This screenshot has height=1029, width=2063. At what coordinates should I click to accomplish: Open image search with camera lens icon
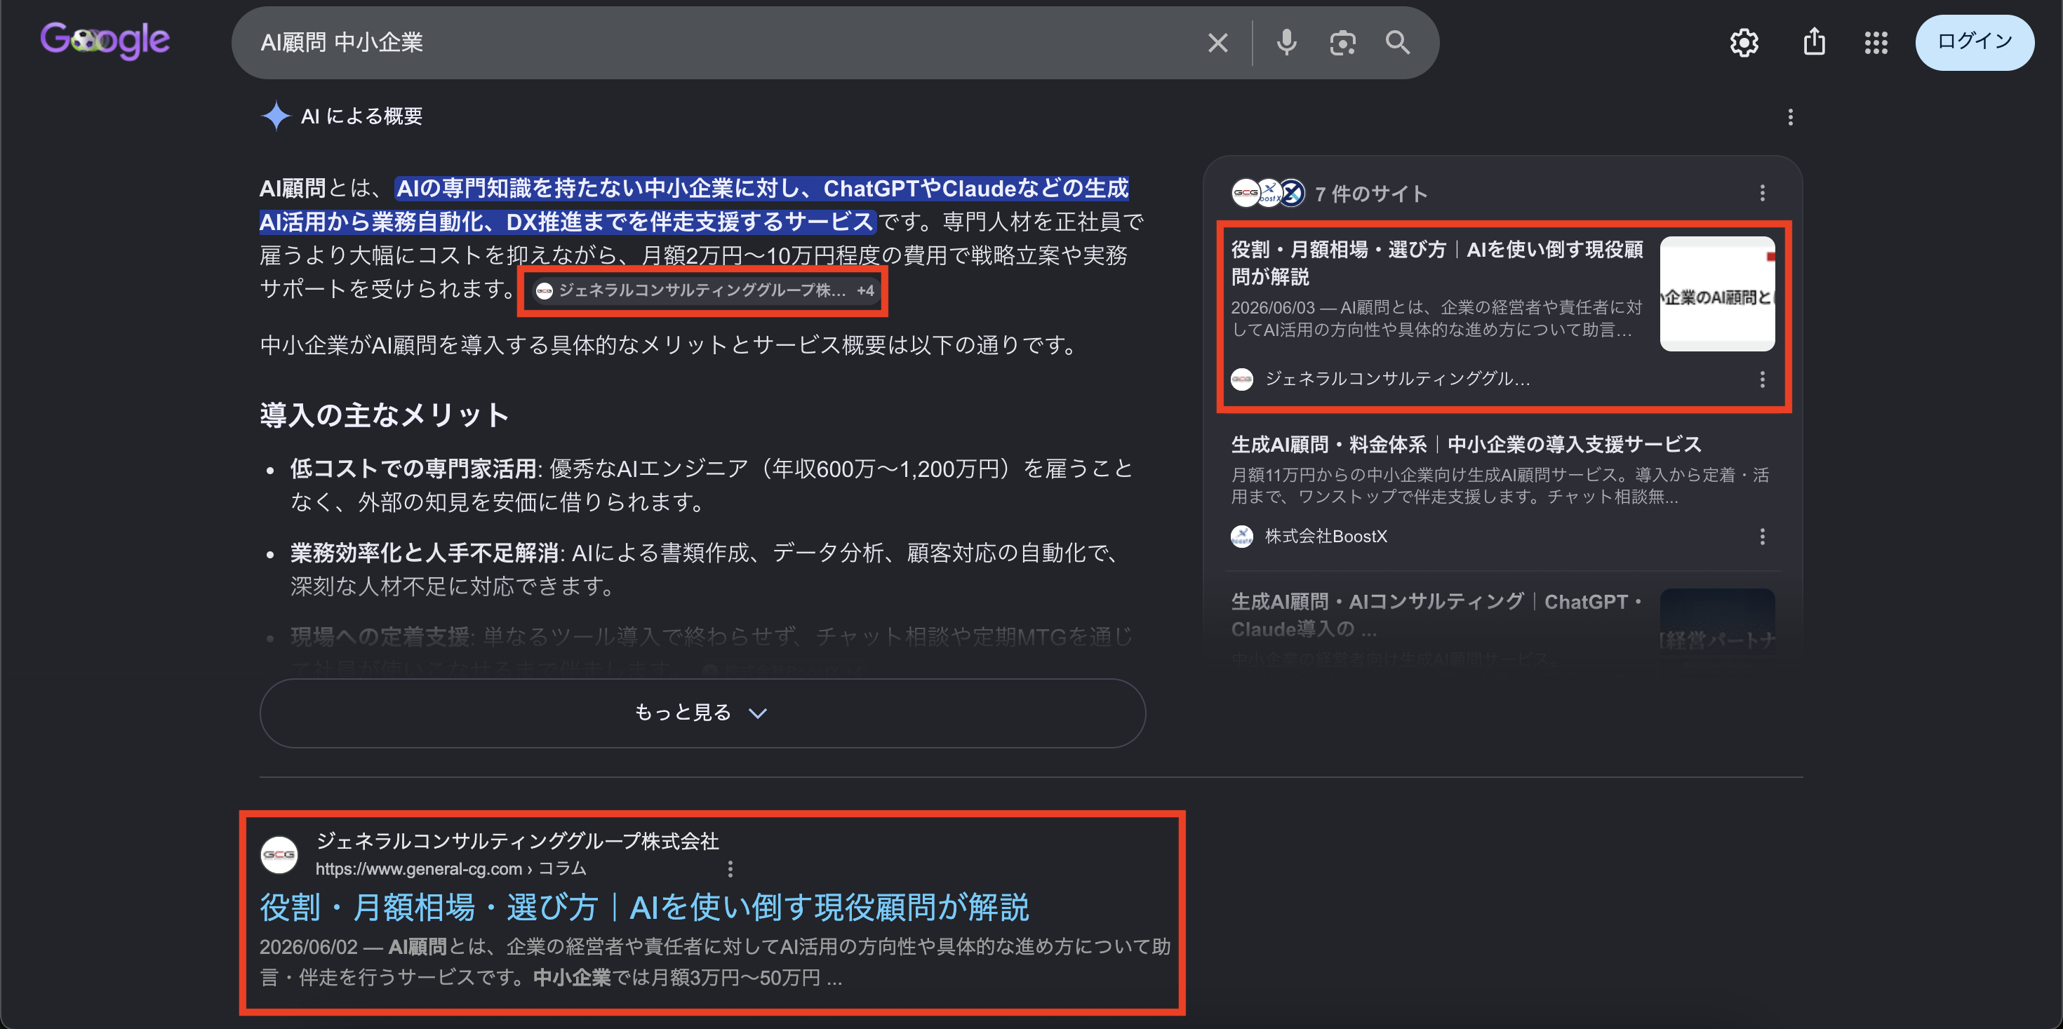click(1342, 43)
